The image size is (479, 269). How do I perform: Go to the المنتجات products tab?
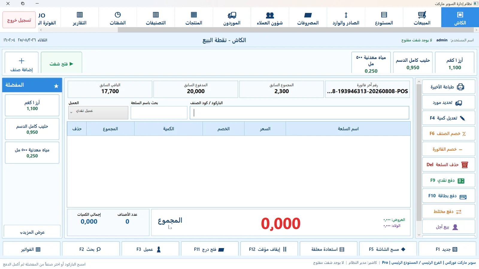pos(194,18)
